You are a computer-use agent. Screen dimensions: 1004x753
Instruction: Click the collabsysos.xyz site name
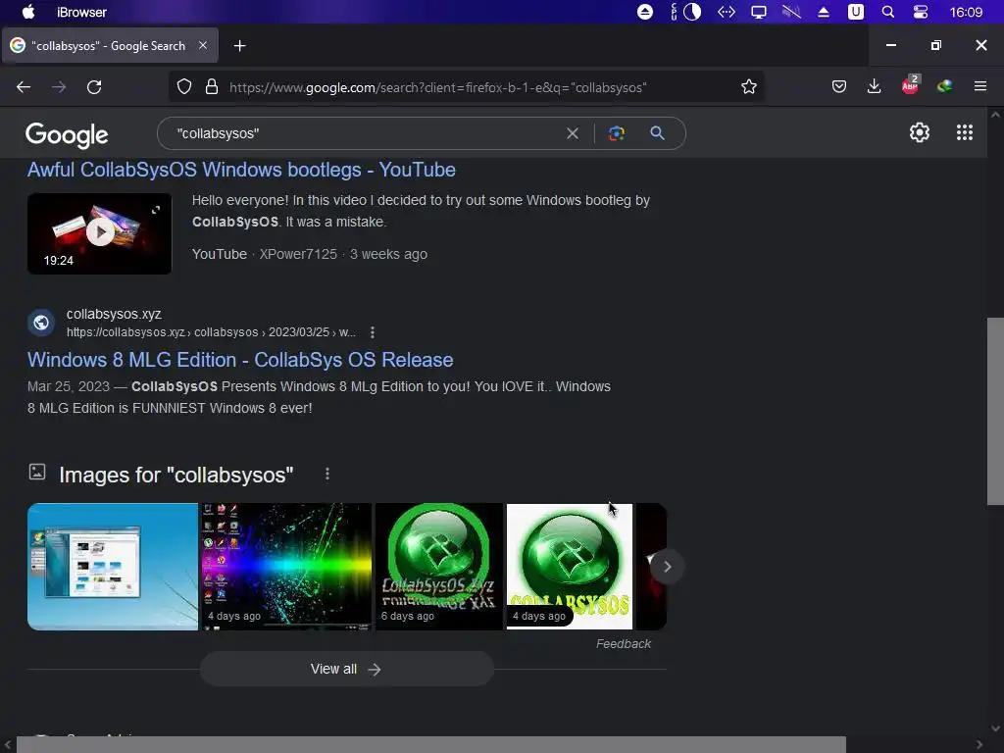point(114,315)
